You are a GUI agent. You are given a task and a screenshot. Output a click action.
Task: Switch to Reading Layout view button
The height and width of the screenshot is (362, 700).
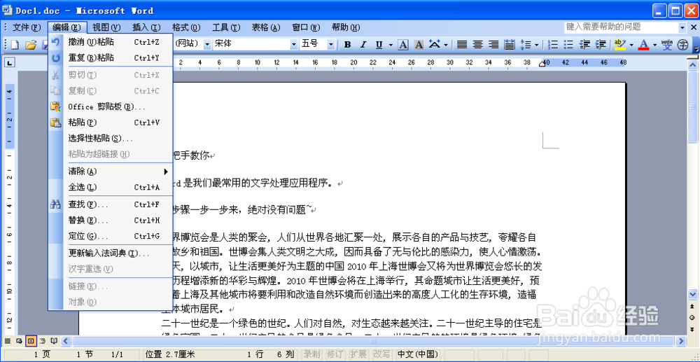click(54, 342)
